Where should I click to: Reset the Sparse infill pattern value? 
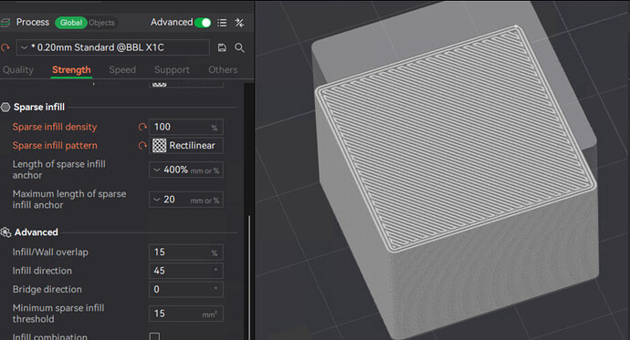pos(142,146)
